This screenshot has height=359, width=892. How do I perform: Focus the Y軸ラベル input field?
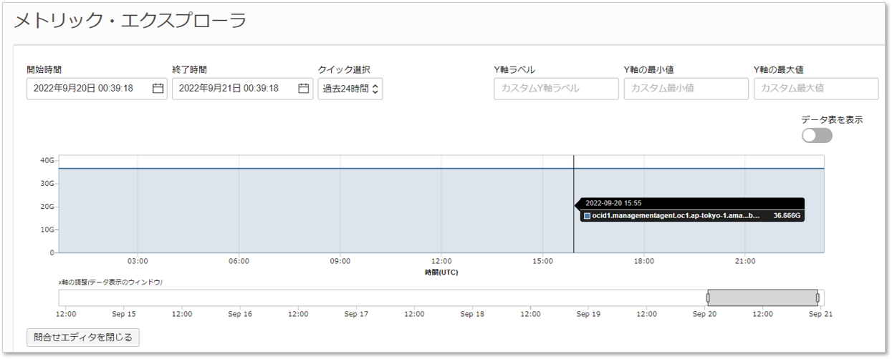(556, 89)
